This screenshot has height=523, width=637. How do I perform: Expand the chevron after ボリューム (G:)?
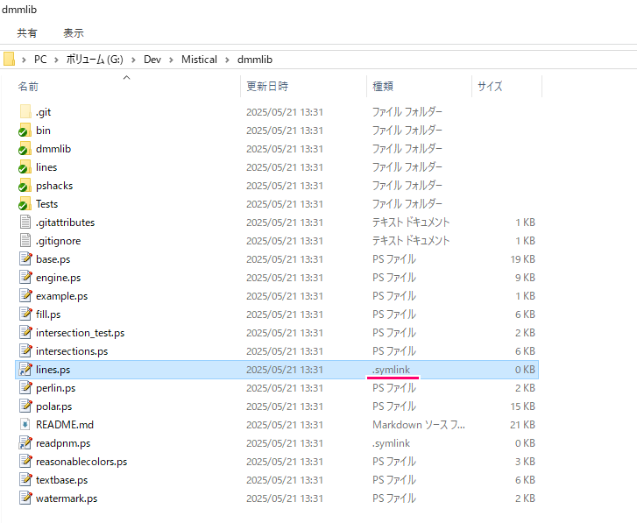(133, 60)
